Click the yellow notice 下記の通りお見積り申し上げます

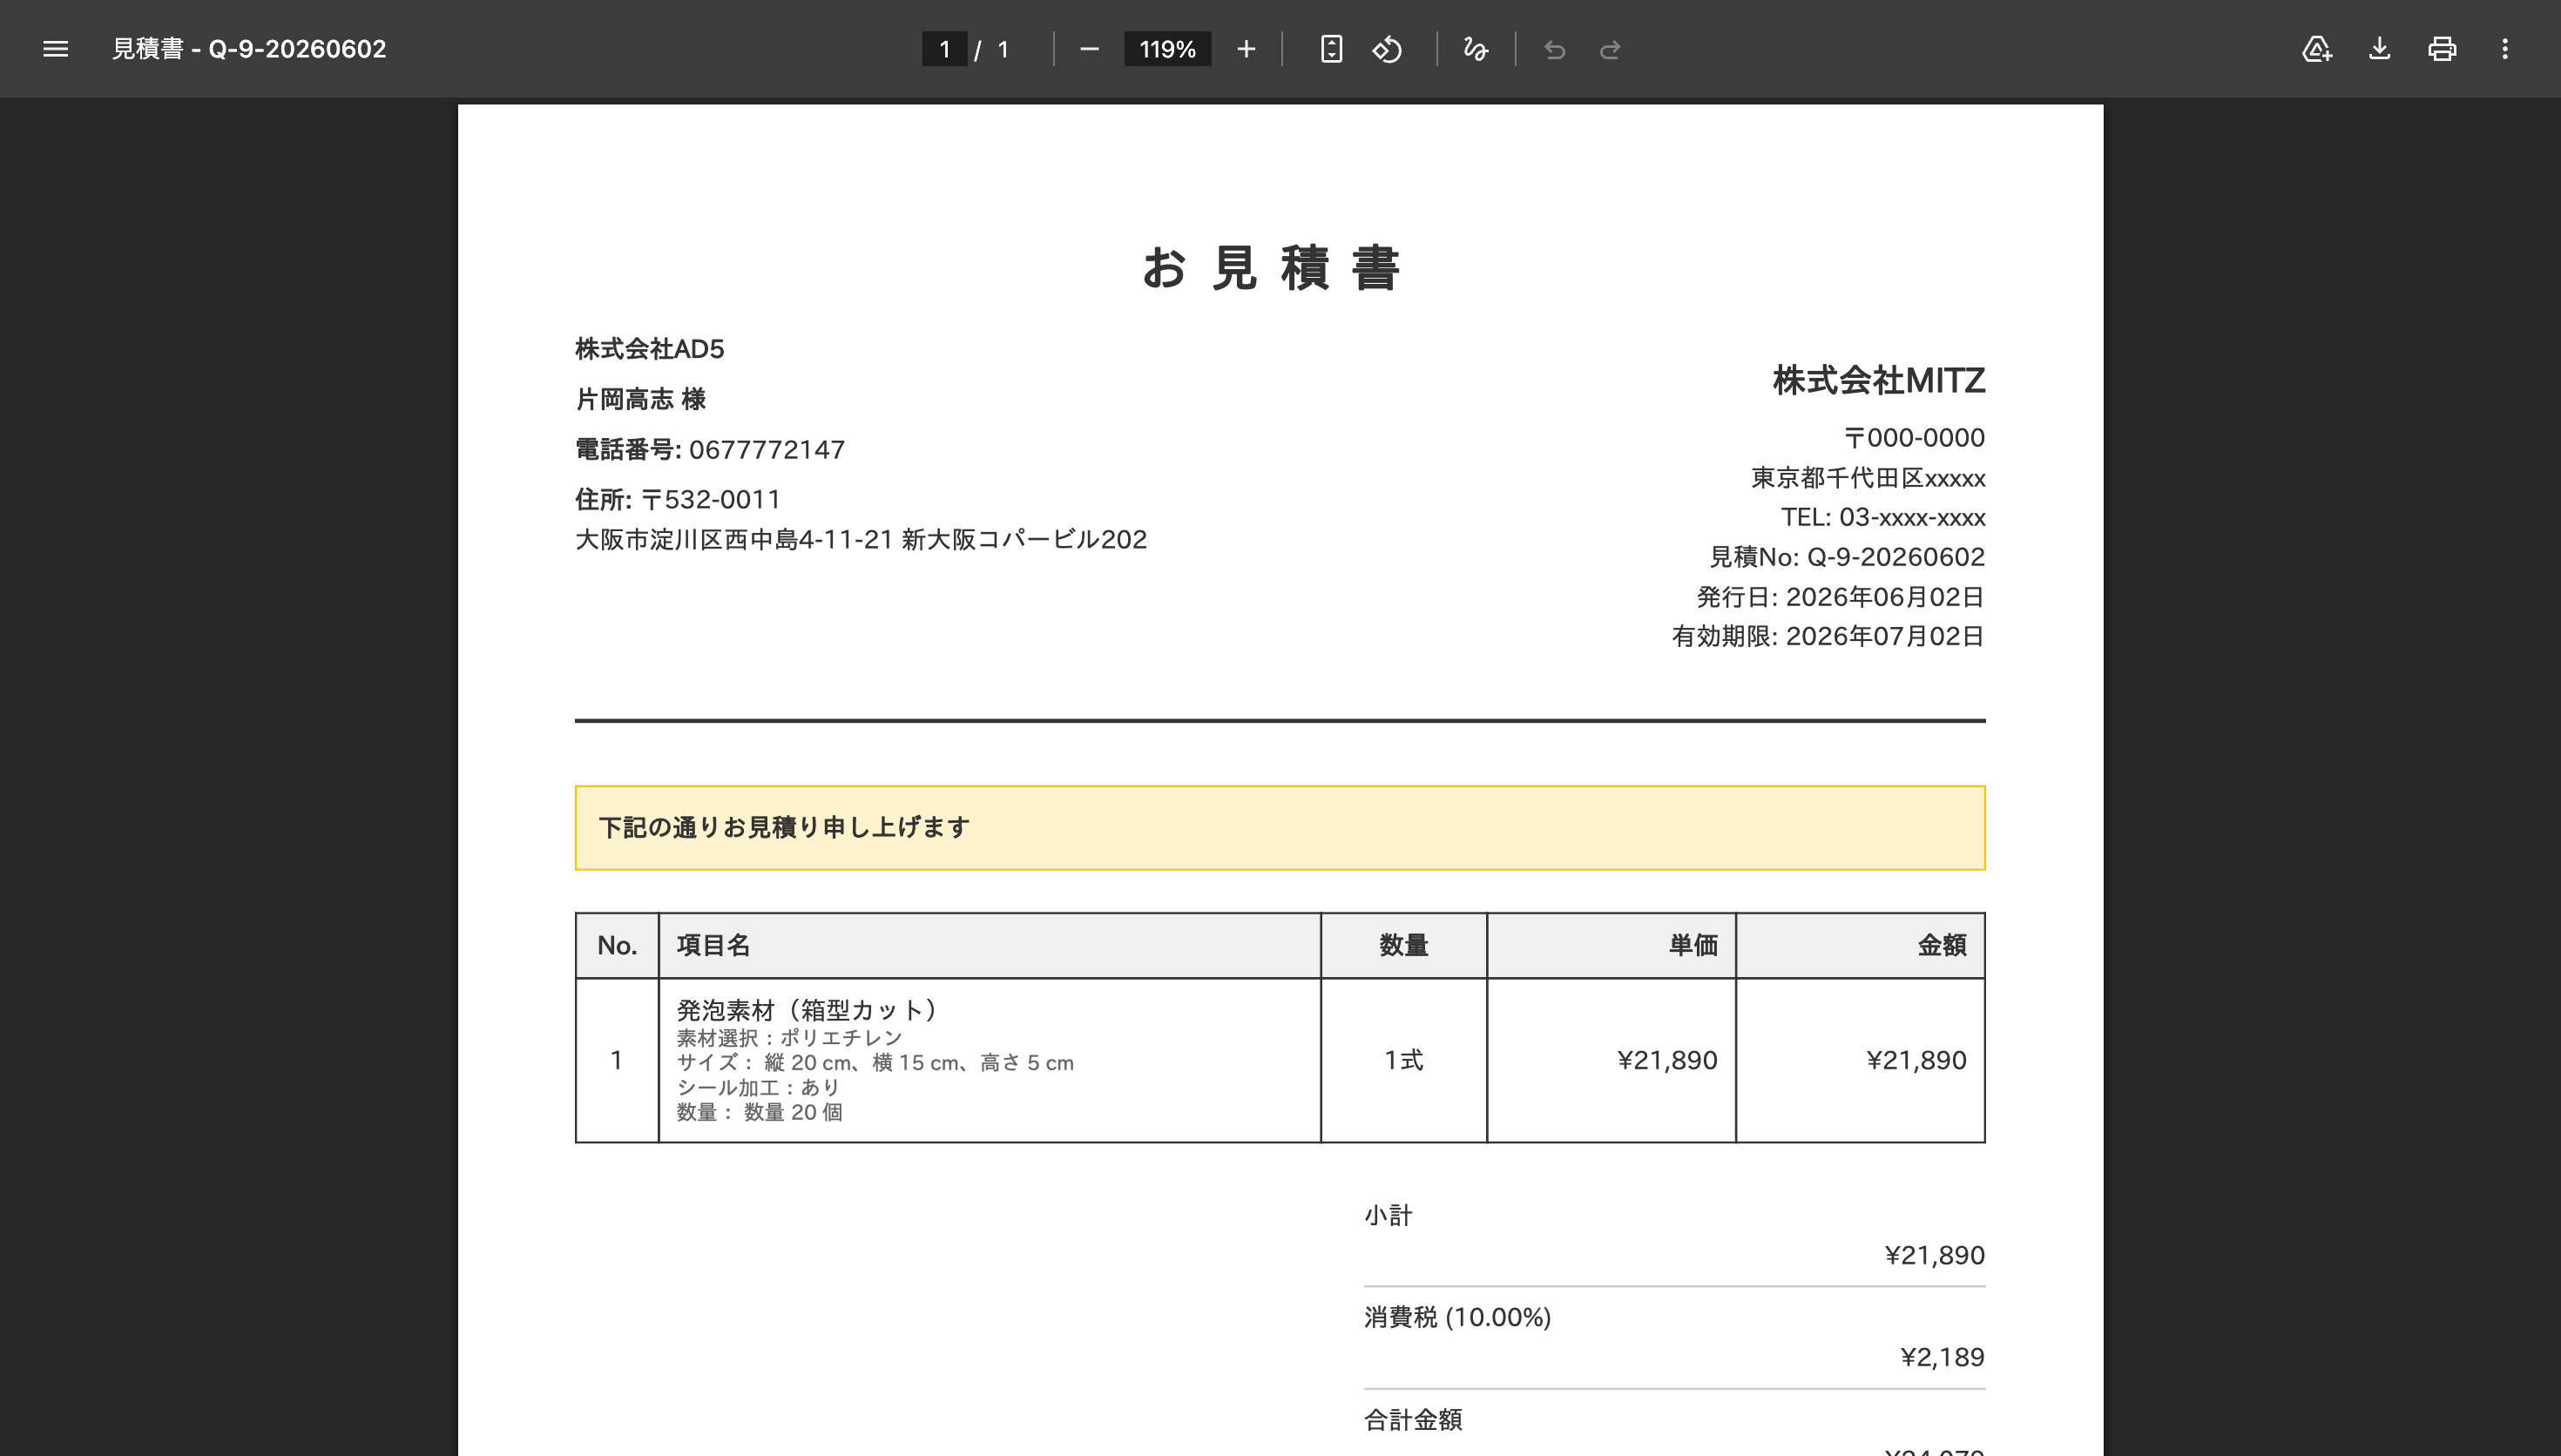pos(1280,827)
